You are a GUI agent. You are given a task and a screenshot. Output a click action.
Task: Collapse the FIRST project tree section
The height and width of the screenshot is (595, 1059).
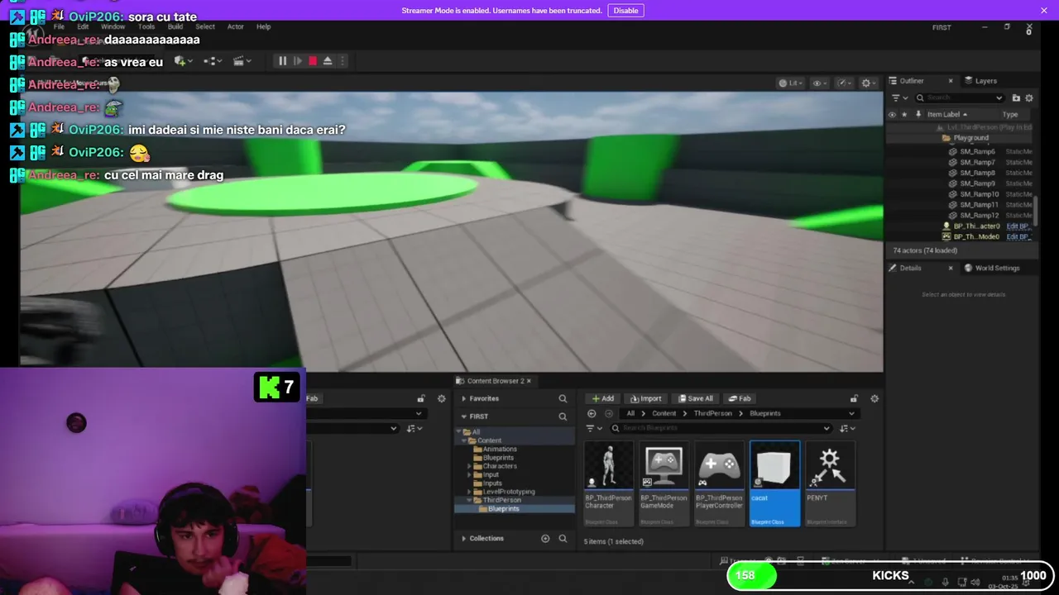pyautogui.click(x=464, y=416)
